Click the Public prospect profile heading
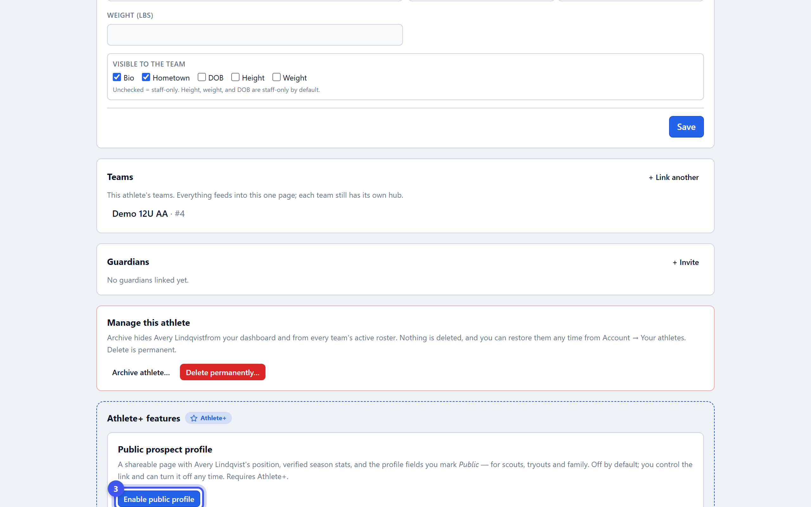Viewport: 811px width, 507px height. click(x=165, y=449)
